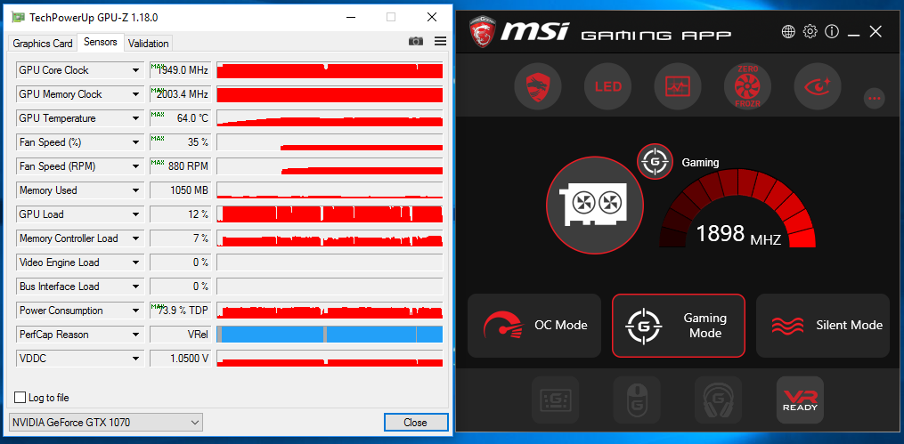Open the PerfCap Reason sensor dropdown
The width and height of the screenshot is (904, 444).
[136, 335]
